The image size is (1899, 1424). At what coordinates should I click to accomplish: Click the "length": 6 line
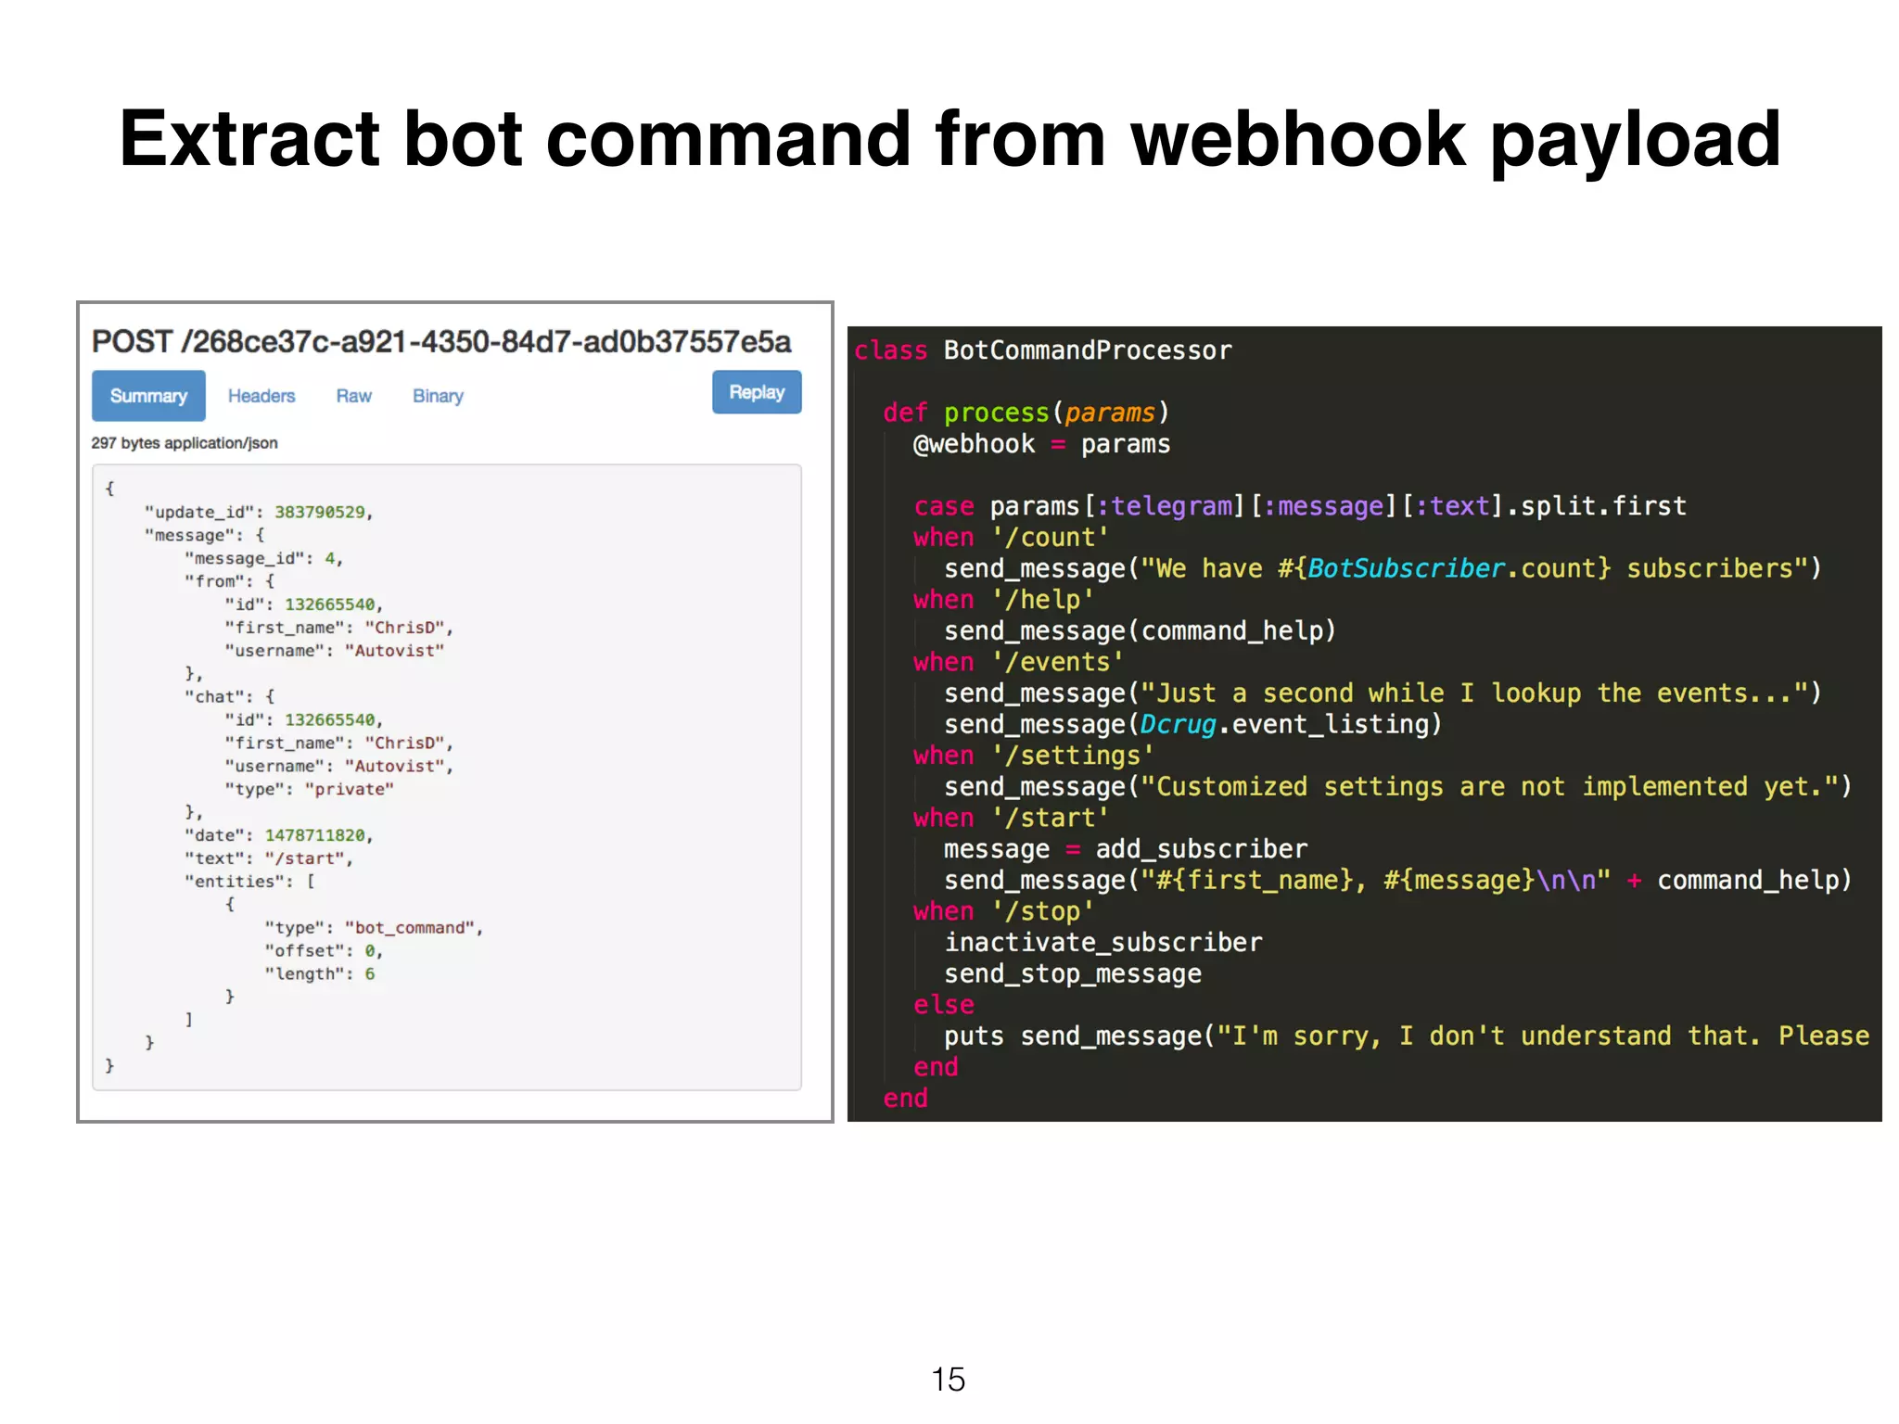[320, 973]
